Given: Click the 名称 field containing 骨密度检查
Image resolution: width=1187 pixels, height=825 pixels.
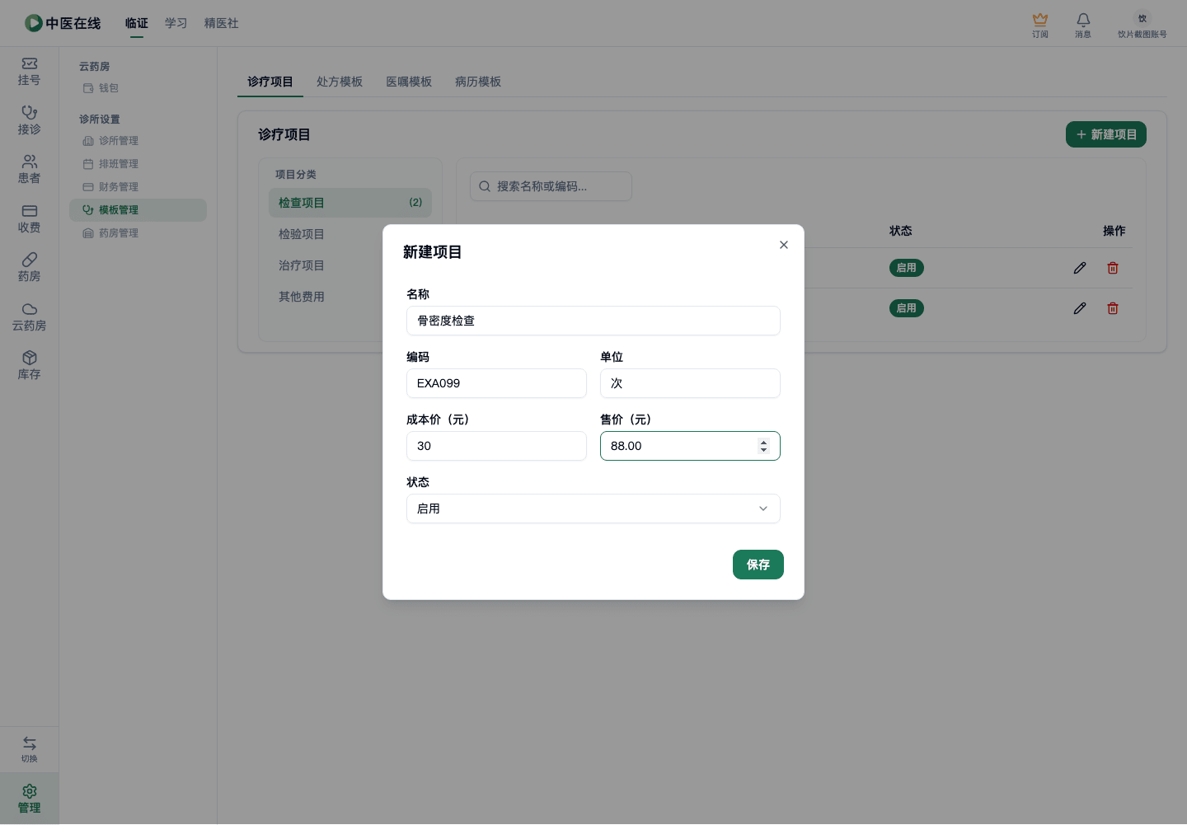Looking at the screenshot, I should point(593,321).
